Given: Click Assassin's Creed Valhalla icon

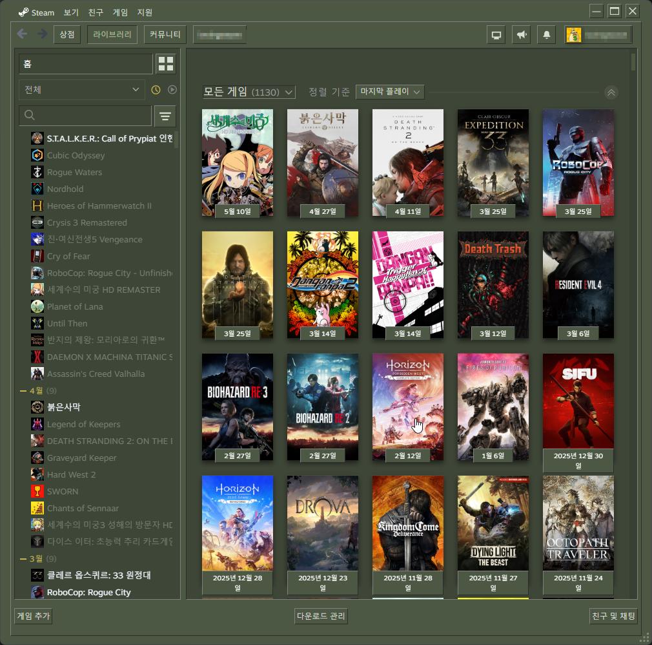Looking at the screenshot, I should point(37,374).
